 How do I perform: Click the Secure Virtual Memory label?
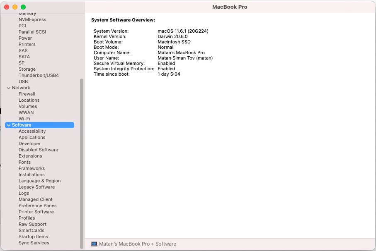tap(119, 64)
